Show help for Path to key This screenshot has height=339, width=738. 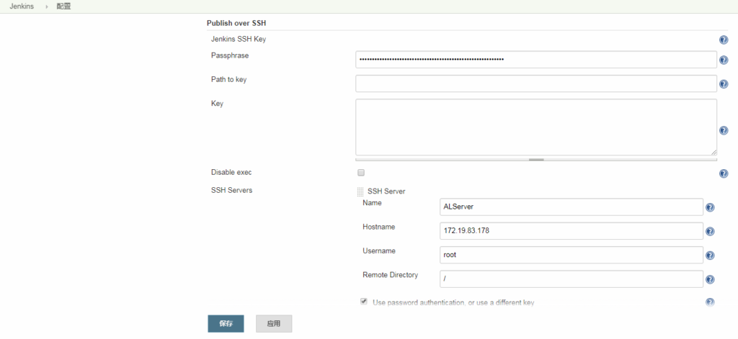723,84
